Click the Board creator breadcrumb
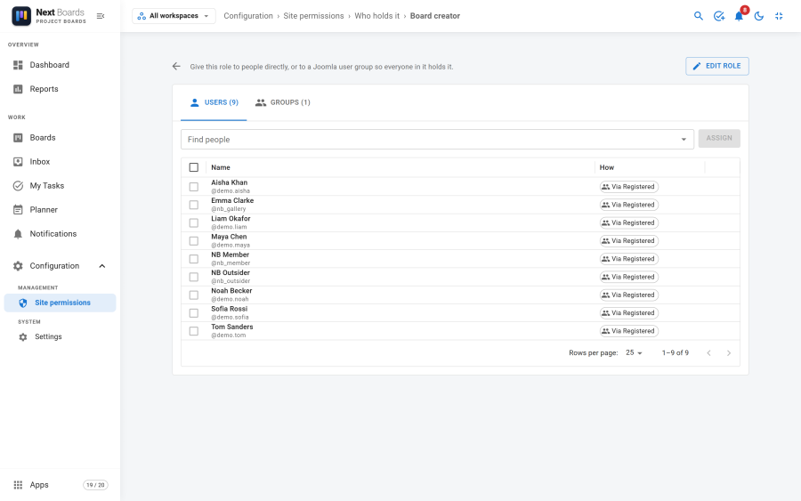The width and height of the screenshot is (801, 501). [435, 16]
